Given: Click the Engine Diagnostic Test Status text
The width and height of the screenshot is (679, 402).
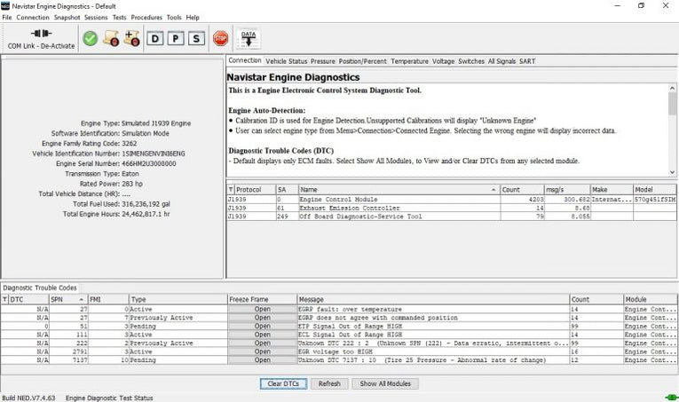Looking at the screenshot, I should click(109, 398).
